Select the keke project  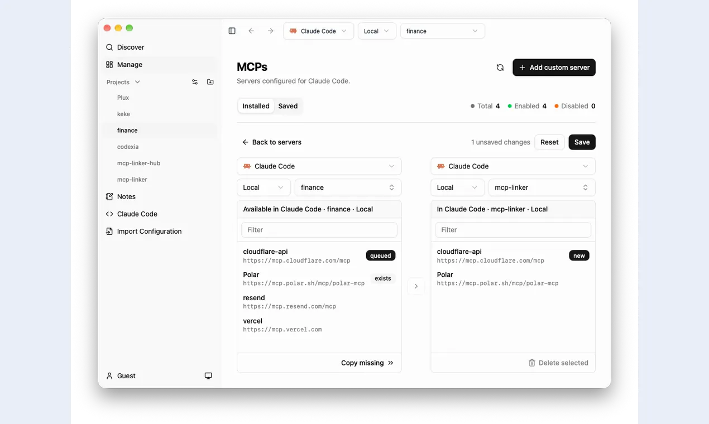click(x=123, y=114)
